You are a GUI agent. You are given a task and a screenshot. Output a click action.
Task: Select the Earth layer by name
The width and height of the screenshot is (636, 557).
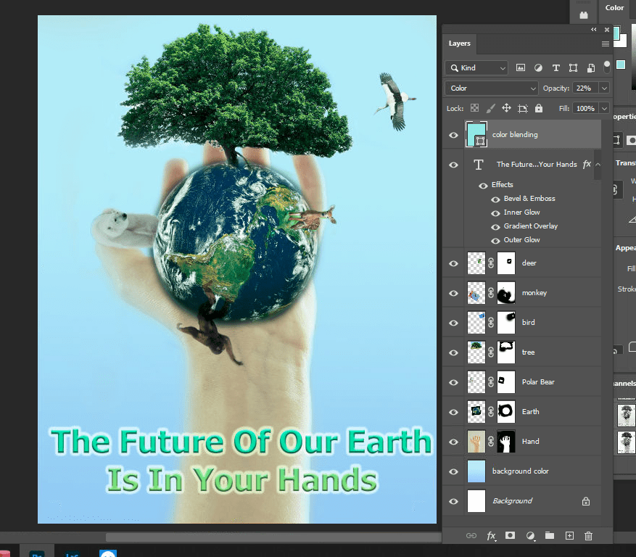(530, 412)
